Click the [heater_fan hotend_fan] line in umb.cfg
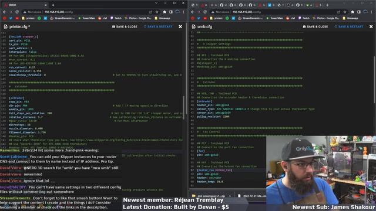This screenshot has height=211, width=376. [214, 170]
